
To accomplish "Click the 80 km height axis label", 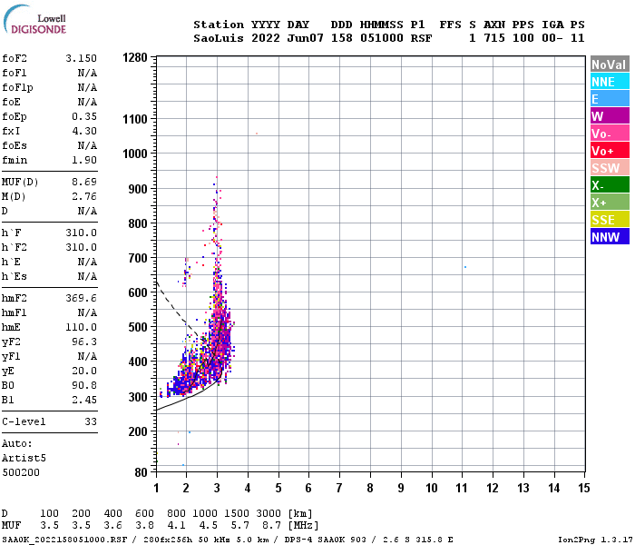I will point(141,472).
